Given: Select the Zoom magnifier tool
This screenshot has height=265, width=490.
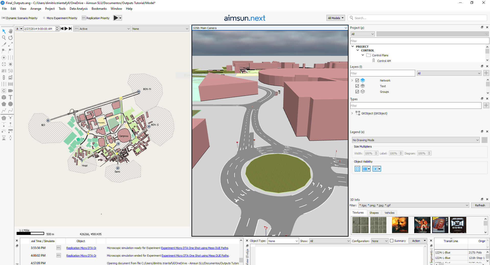Looking at the screenshot, I should pyautogui.click(x=4, y=38).
